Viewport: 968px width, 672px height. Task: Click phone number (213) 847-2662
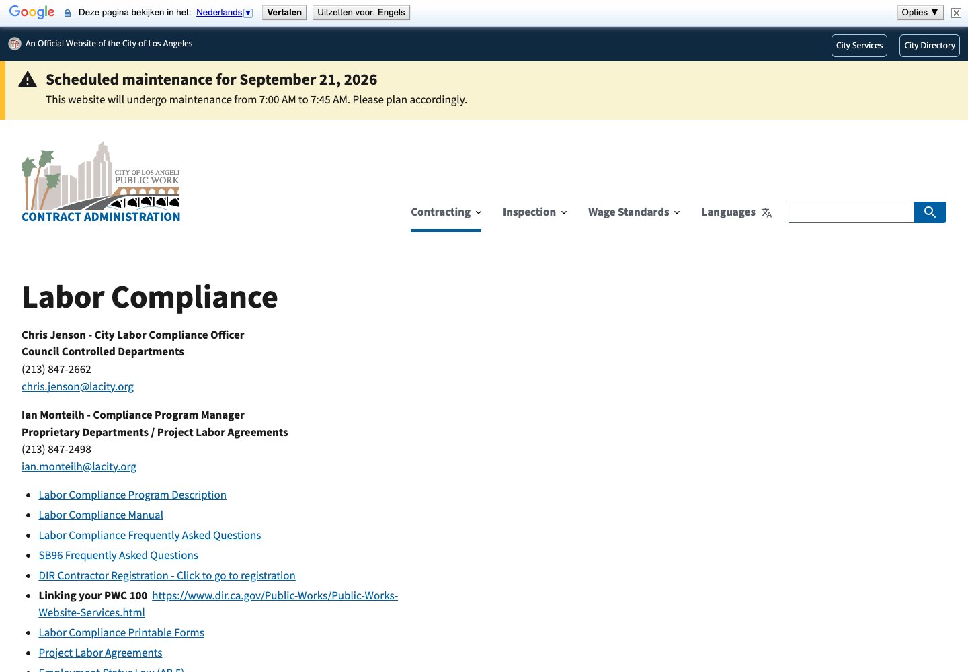(56, 369)
